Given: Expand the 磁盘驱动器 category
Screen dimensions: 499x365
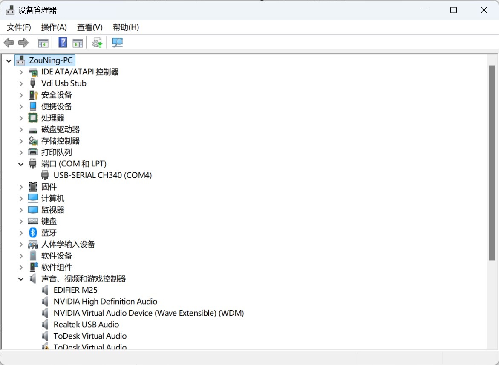Looking at the screenshot, I should coord(21,130).
